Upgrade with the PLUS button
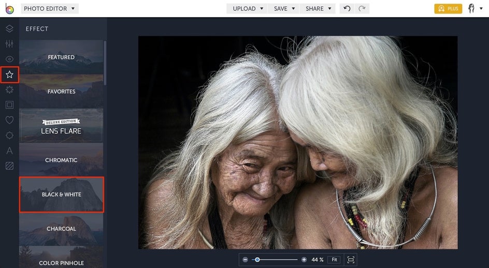The image size is (489, 268). click(x=448, y=8)
